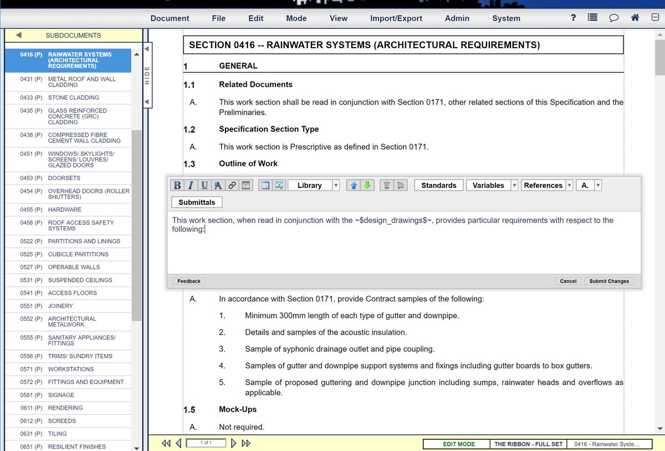The height and width of the screenshot is (451, 665).
Task: Click the subdocuments list scrollbar thumb
Action: coord(136,225)
